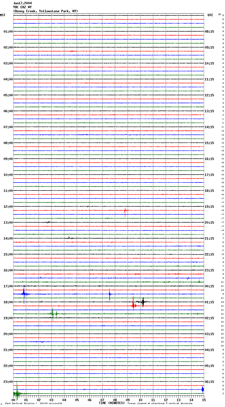Click the "Each Vertical Division = 100.00 microvolts" note
The width and height of the screenshot is (225, 407).
tap(34, 404)
